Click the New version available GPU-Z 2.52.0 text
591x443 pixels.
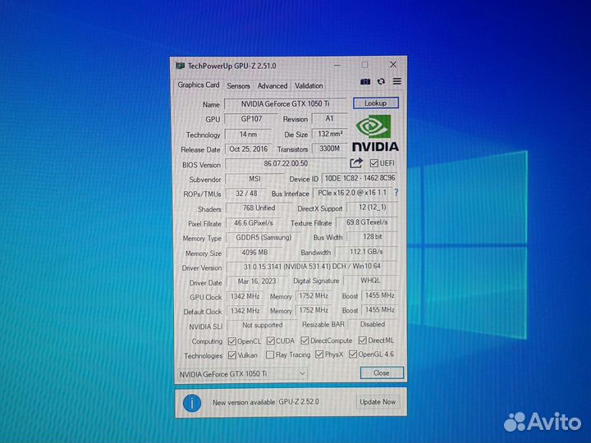click(x=266, y=402)
